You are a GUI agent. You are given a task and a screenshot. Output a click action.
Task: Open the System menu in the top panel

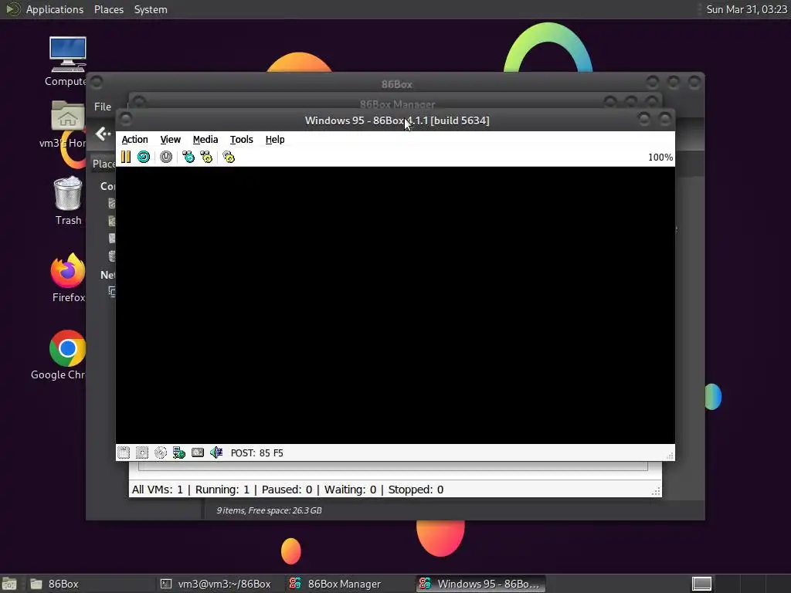[151, 9]
